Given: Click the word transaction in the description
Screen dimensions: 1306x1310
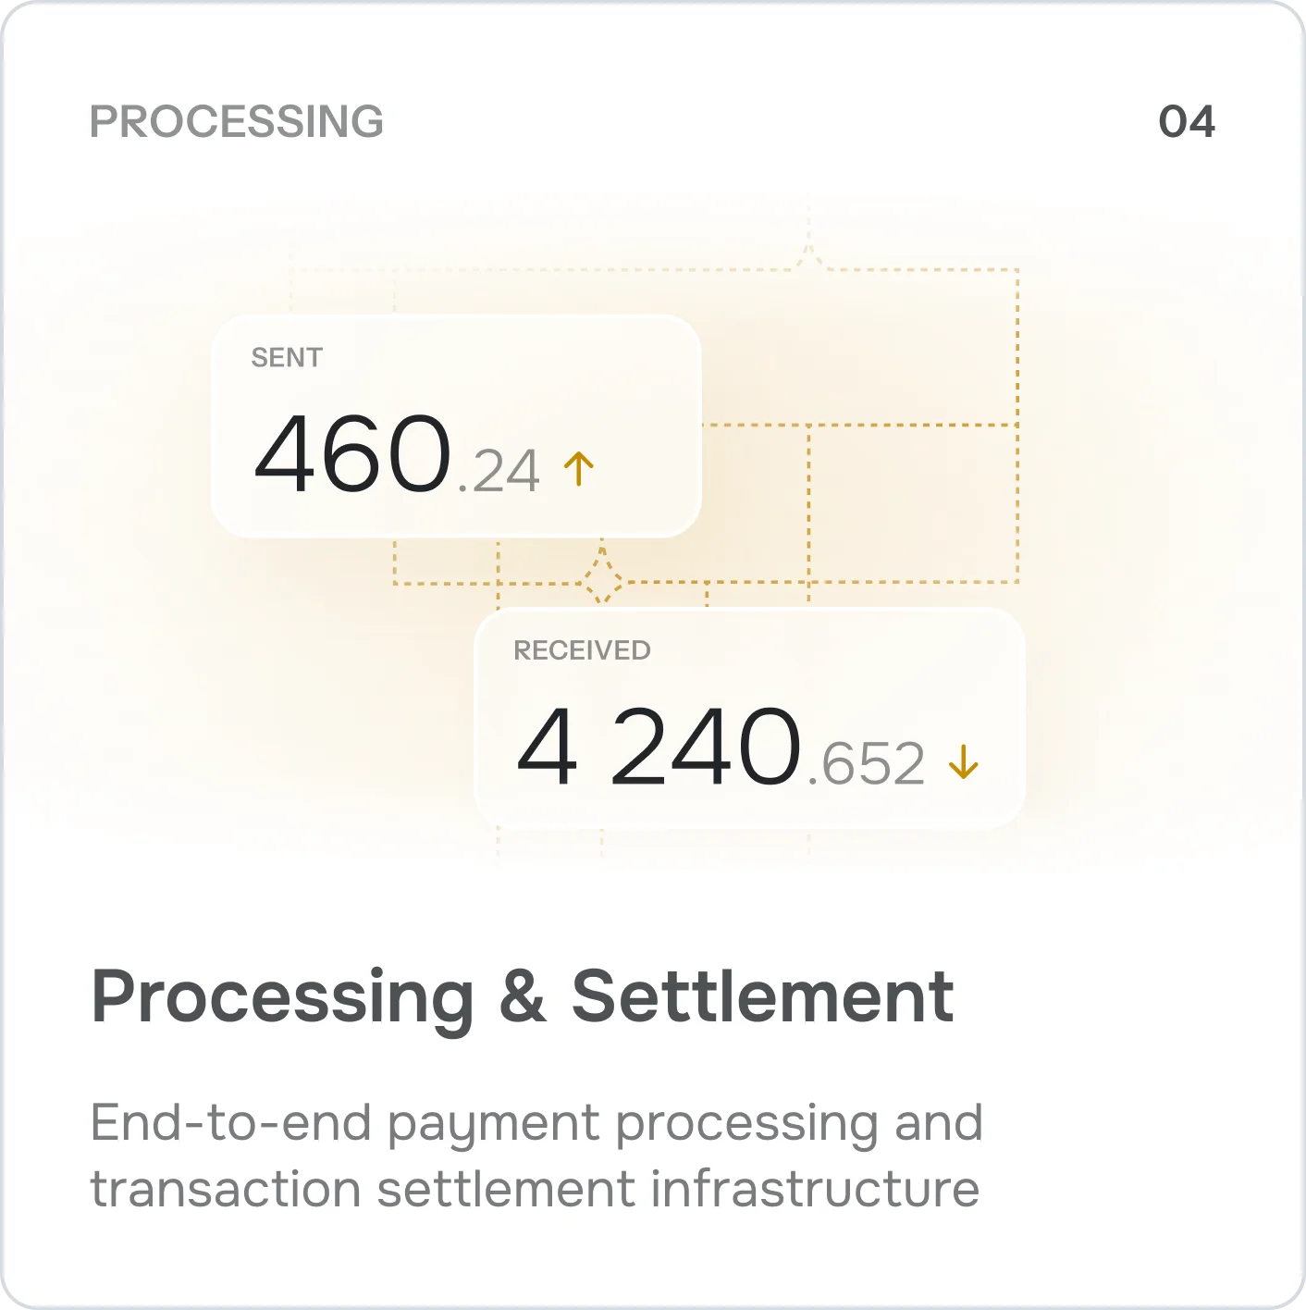Looking at the screenshot, I should (225, 1190).
